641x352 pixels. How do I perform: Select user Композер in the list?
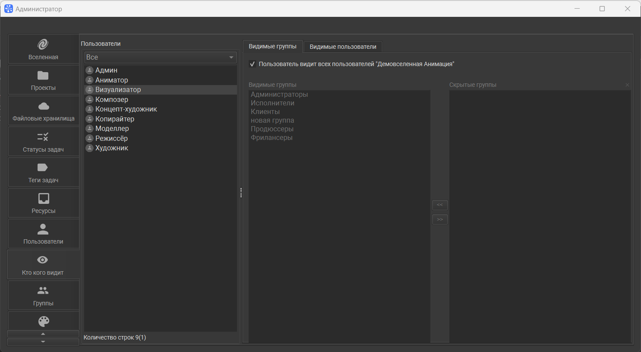pyautogui.click(x=161, y=99)
